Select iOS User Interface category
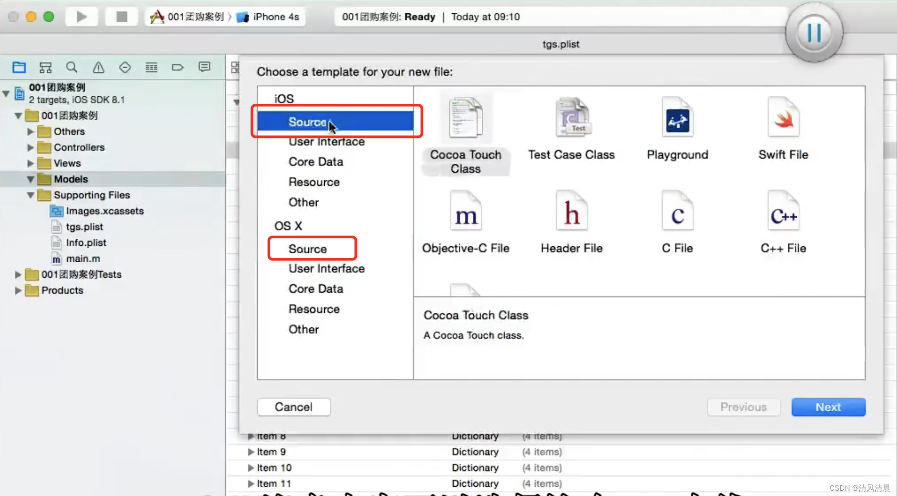This screenshot has height=496, width=897. (327, 142)
